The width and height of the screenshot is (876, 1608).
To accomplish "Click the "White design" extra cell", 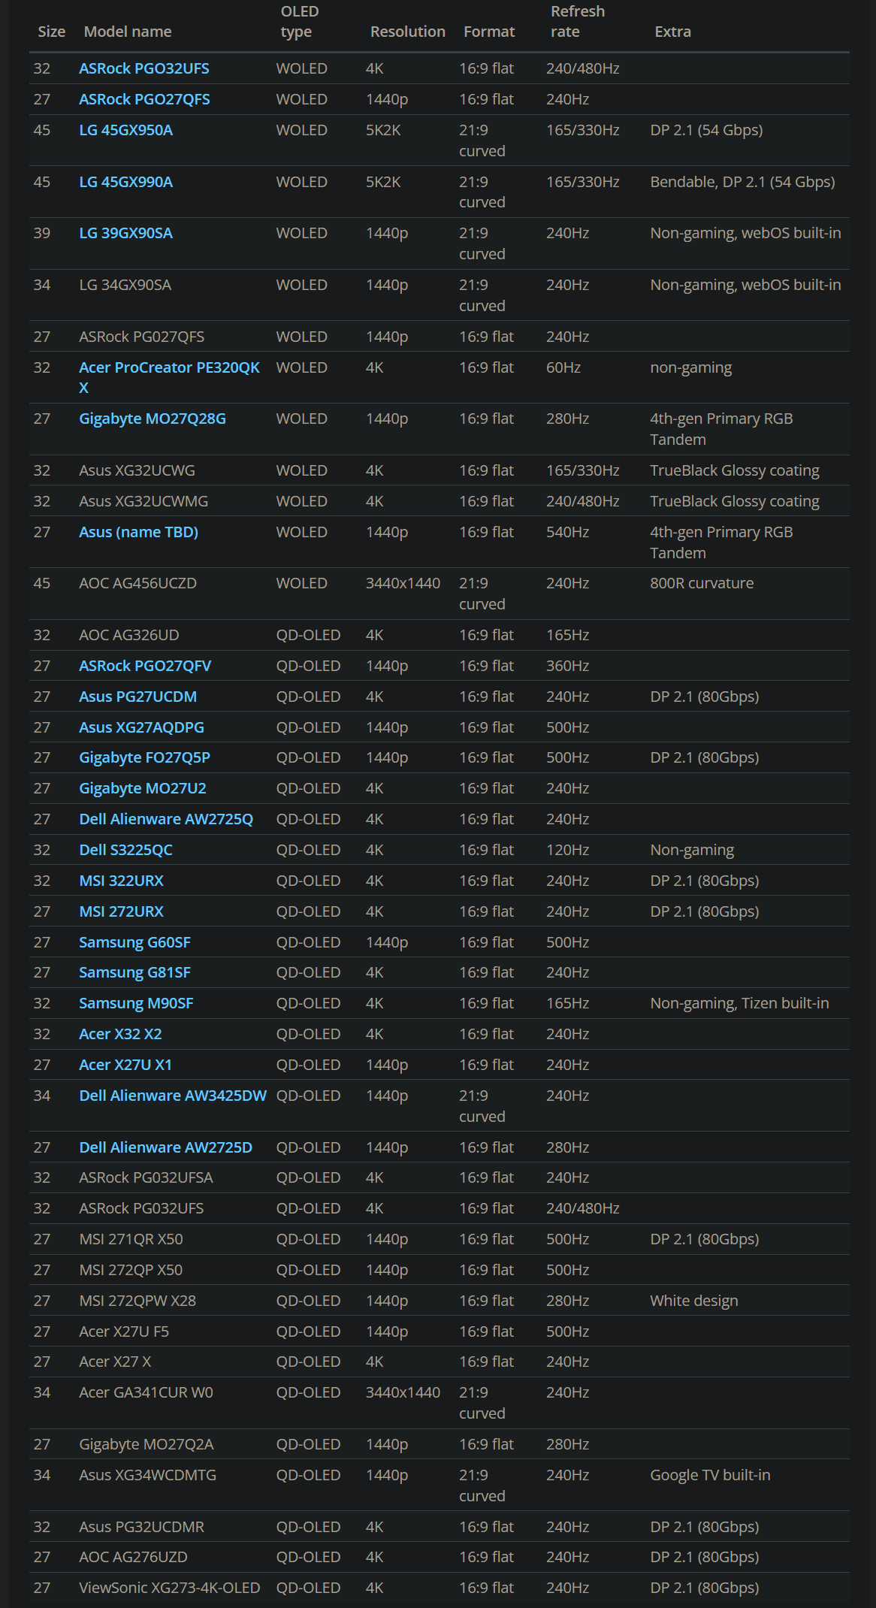I will tap(694, 1301).
